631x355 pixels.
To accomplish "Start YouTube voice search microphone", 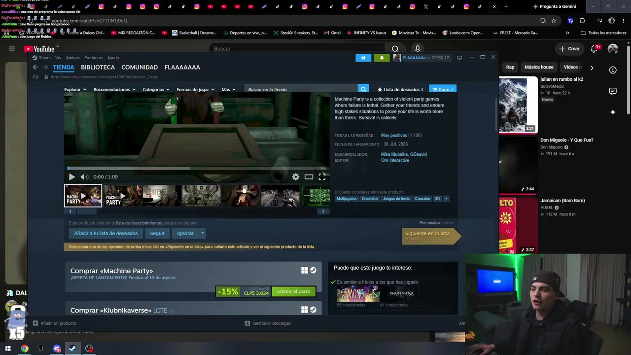I will click(x=418, y=49).
